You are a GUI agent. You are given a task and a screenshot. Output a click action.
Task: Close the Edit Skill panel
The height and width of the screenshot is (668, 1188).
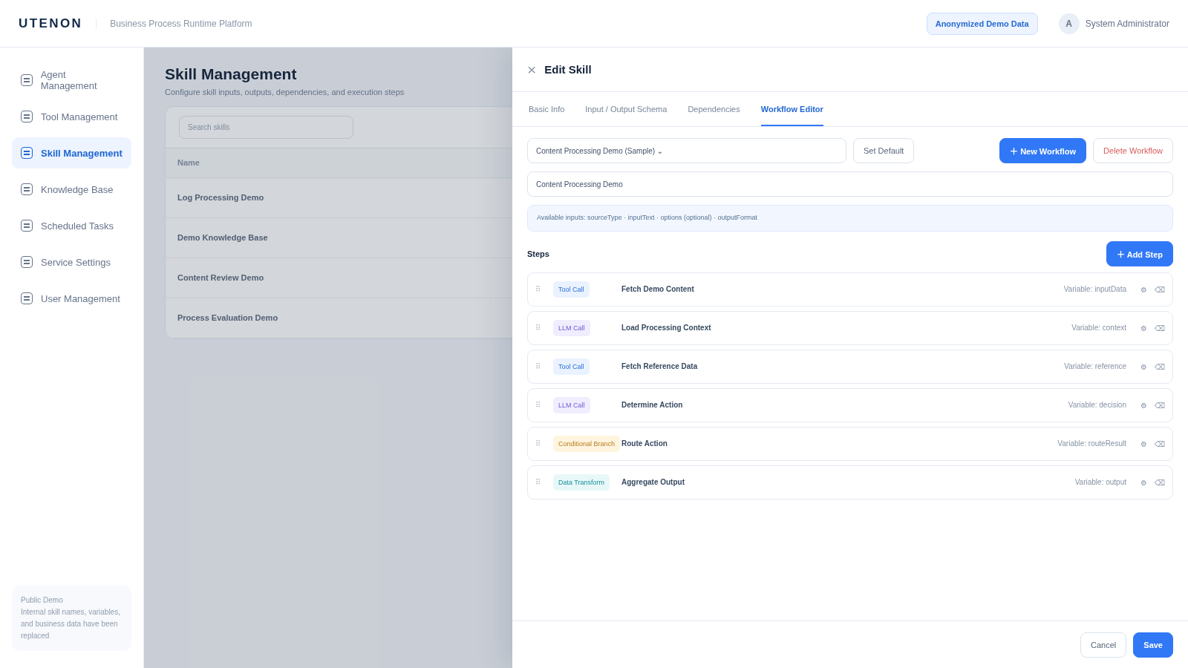[532, 70]
